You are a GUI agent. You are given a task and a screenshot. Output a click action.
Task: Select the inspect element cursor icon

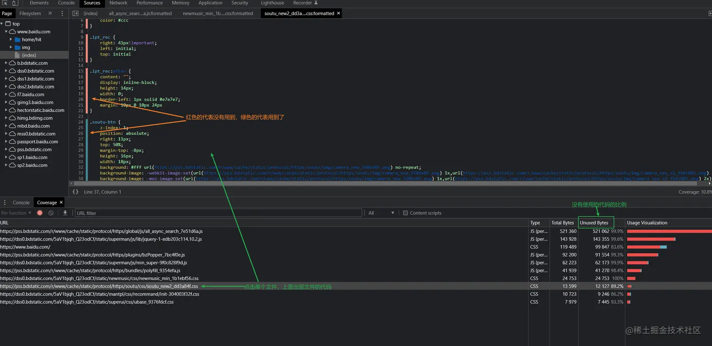(5, 3)
